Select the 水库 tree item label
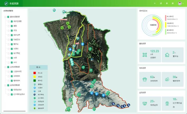The width and height of the screenshot is (187, 114). (x=15, y=58)
